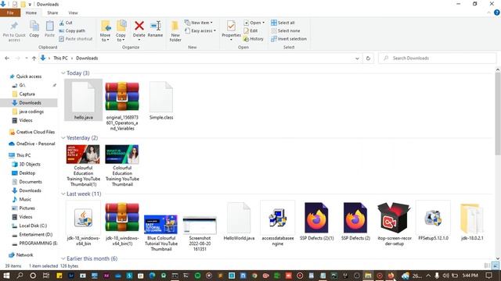Select the original_1568973601_Operators_and_Variables archive
The image size is (501, 281).
[x=122, y=106]
